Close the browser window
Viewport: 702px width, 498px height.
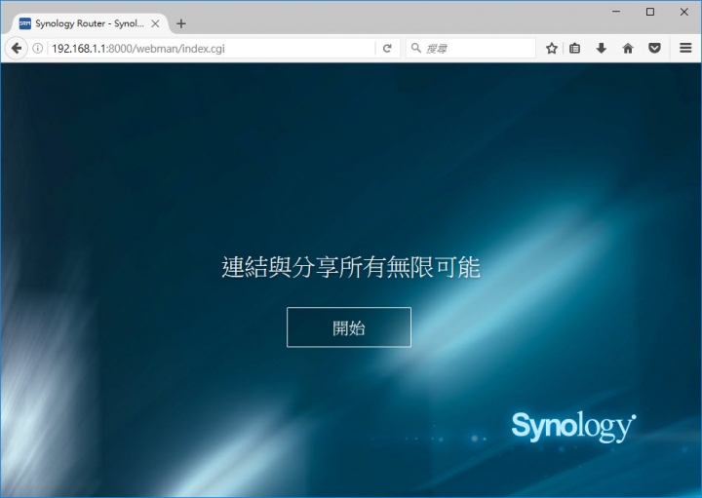[x=684, y=12]
